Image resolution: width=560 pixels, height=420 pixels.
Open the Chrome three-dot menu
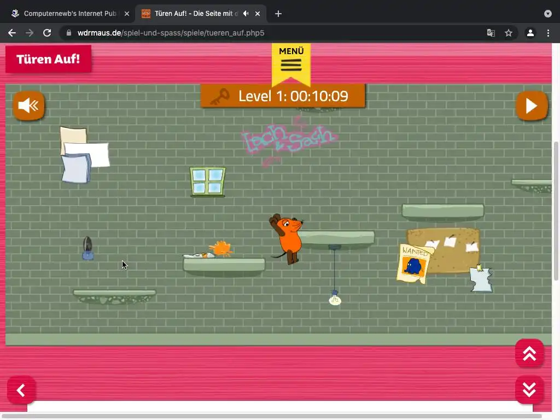tap(548, 33)
